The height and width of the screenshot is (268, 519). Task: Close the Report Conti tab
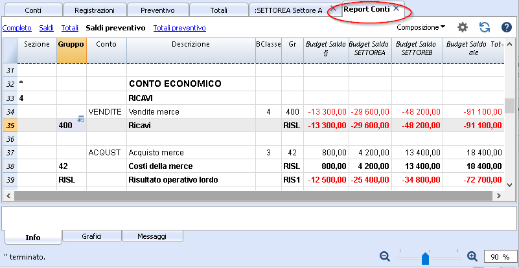[x=396, y=9]
